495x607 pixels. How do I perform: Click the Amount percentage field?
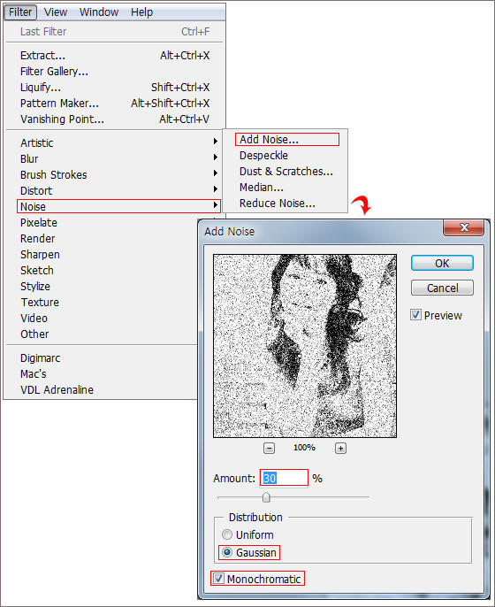click(284, 478)
